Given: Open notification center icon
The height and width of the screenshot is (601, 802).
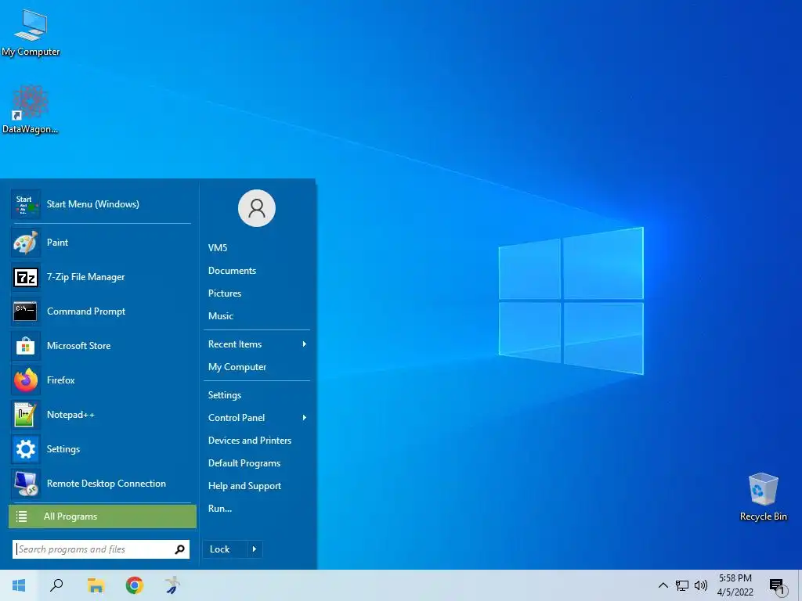Looking at the screenshot, I should pos(778,586).
